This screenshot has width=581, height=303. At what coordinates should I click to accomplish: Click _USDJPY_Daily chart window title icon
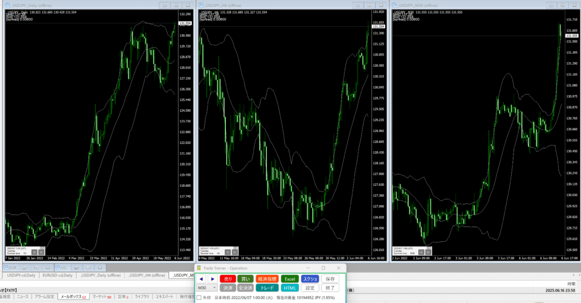pos(7,5)
